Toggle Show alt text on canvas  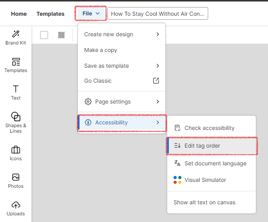click(204, 202)
